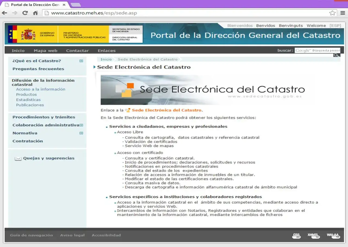The image size is (348, 247).
Task: Open Procedimientos y trámites
Action: coord(44,117)
